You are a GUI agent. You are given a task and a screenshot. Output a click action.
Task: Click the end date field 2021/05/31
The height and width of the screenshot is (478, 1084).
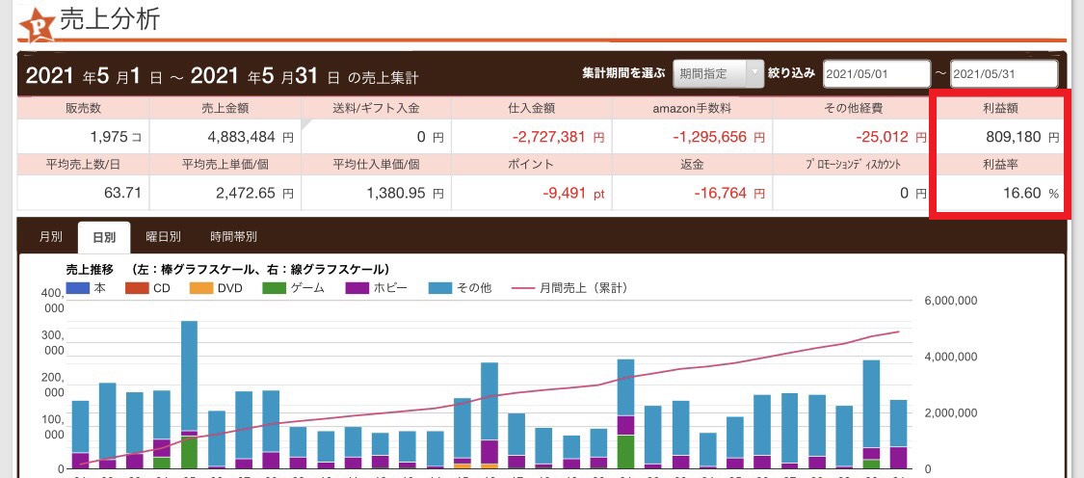click(1003, 74)
